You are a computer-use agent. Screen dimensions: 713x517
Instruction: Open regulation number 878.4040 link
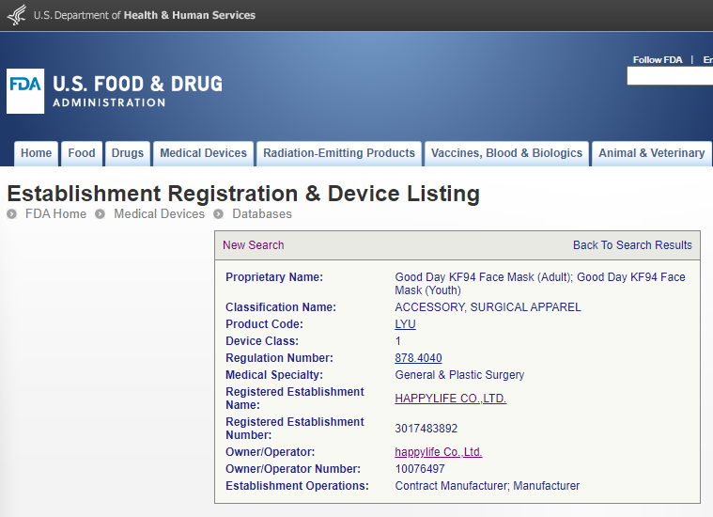point(418,358)
